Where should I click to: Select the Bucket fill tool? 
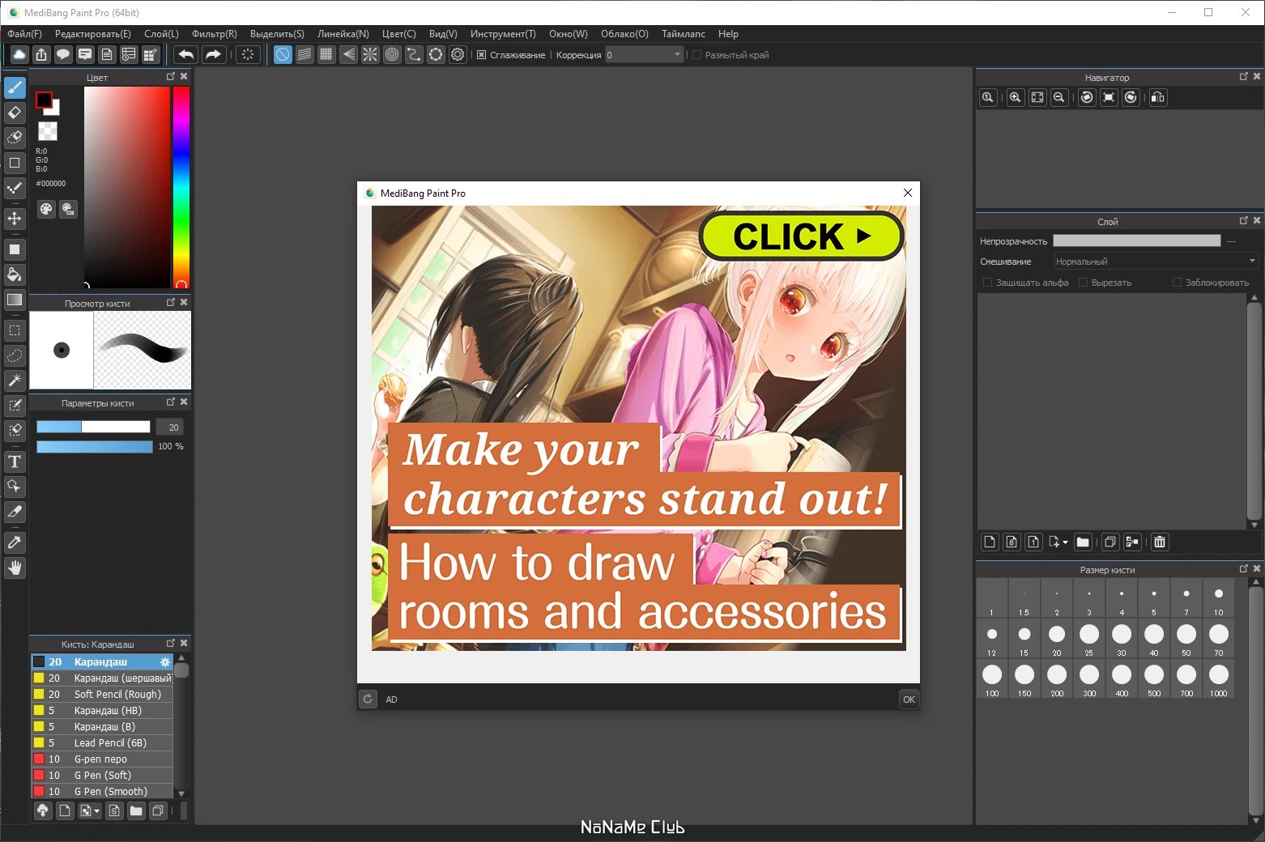(15, 274)
